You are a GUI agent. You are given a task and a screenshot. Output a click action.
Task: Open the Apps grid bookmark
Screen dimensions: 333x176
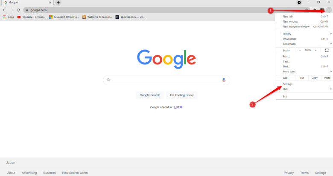point(8,17)
